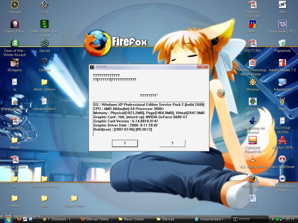Click the Windows Start orb
Viewport: 298px width, 223px height.
tap(7, 219)
